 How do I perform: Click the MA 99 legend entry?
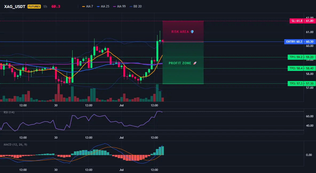(x=120, y=6)
